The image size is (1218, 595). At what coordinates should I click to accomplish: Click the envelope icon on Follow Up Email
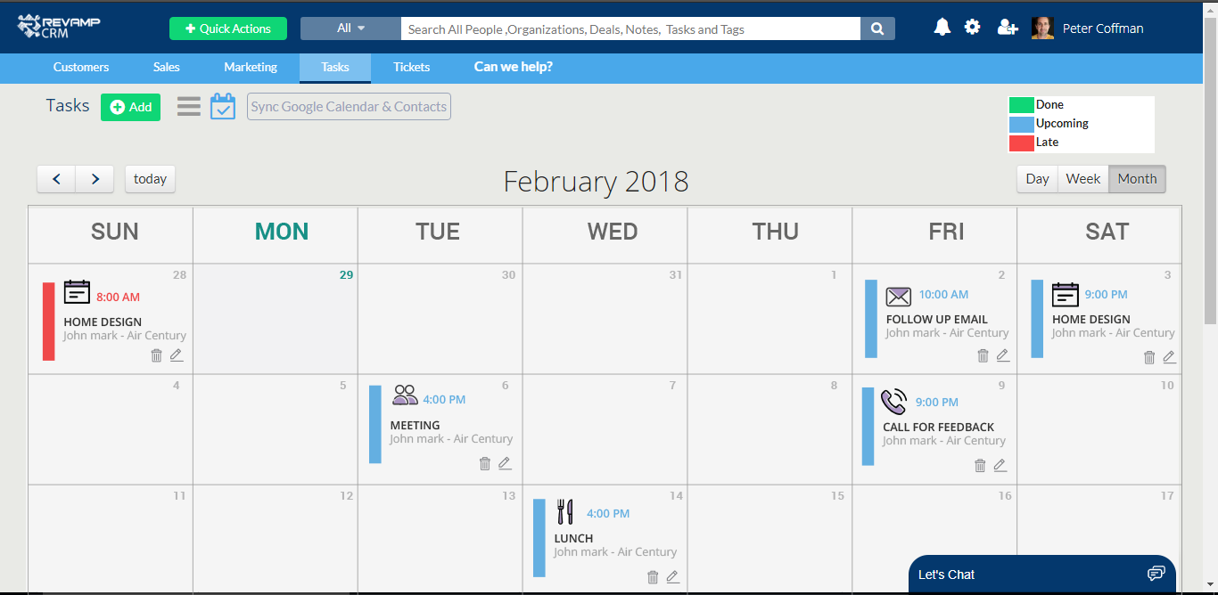[898, 296]
